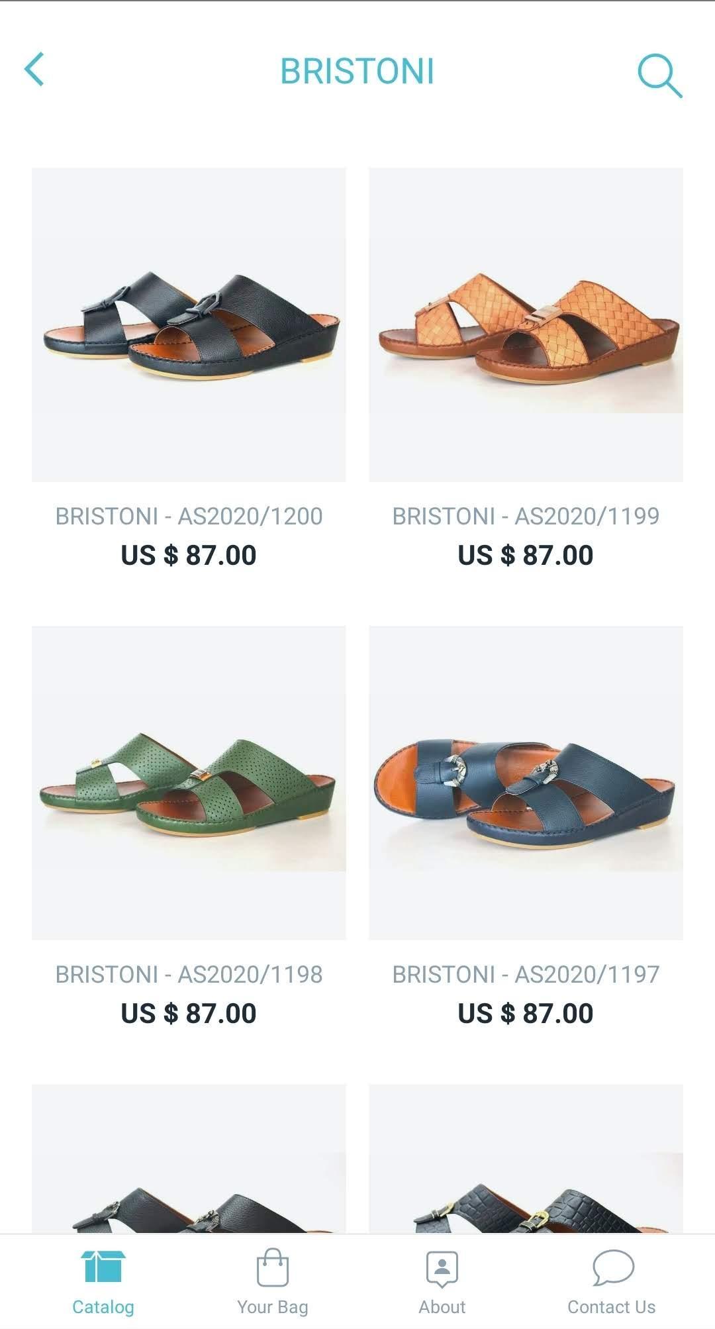Open the Contact Us chat bubble icon

pyautogui.click(x=612, y=1267)
